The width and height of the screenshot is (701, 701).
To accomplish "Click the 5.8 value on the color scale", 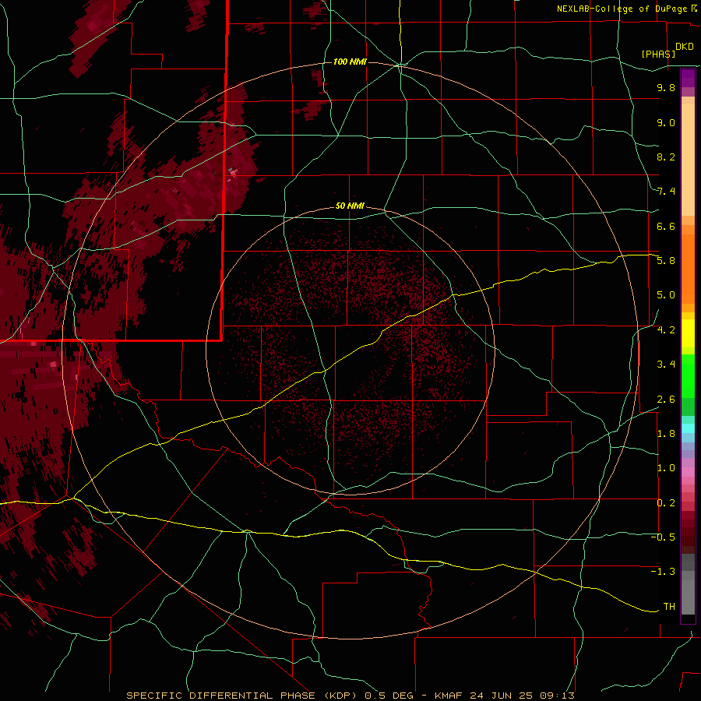I will click(666, 261).
